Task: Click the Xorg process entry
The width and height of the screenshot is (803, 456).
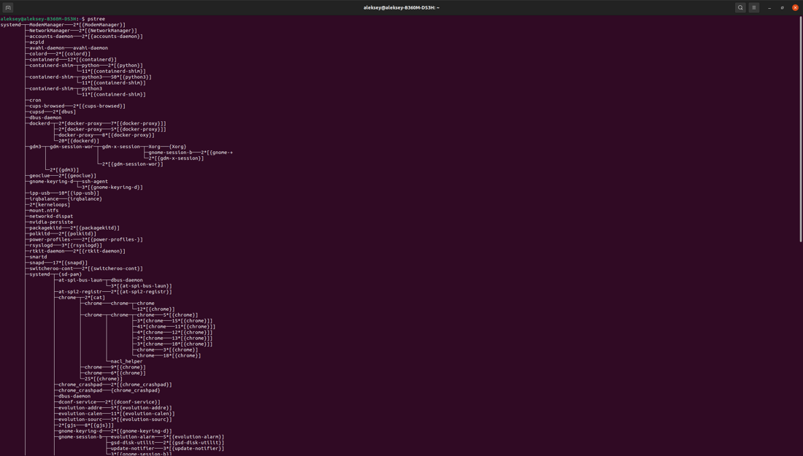Action: click(x=154, y=147)
